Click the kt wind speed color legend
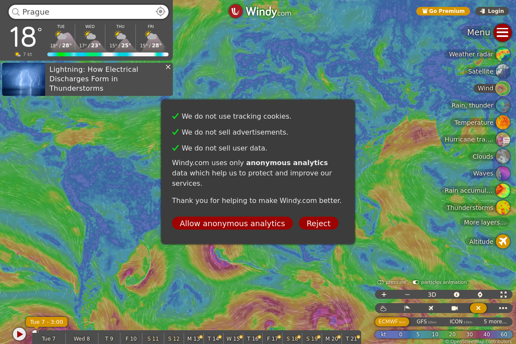Screen dimensions: 516x344 point(443,335)
